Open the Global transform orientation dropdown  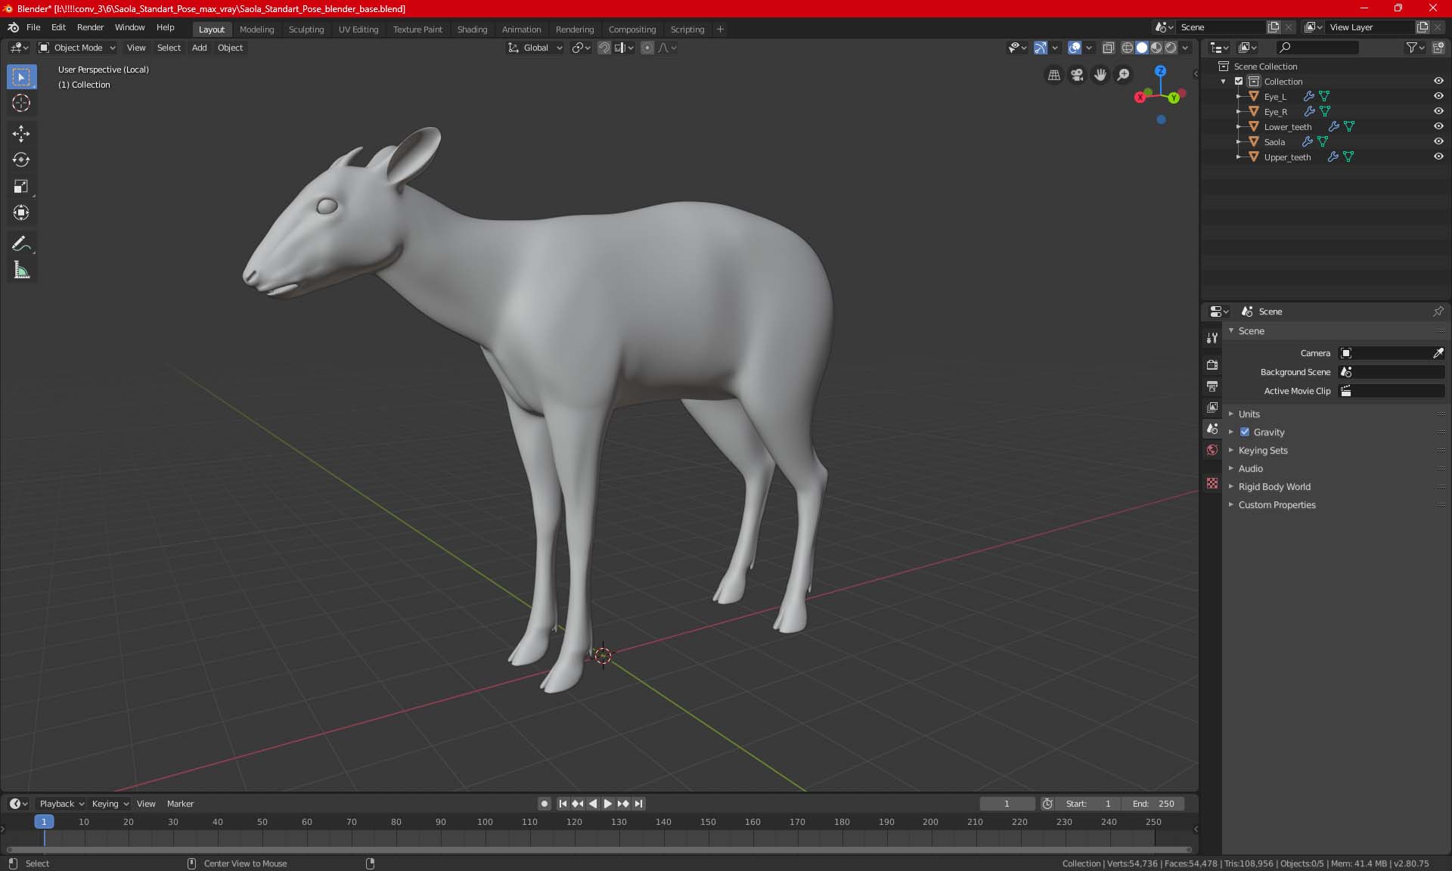click(535, 48)
